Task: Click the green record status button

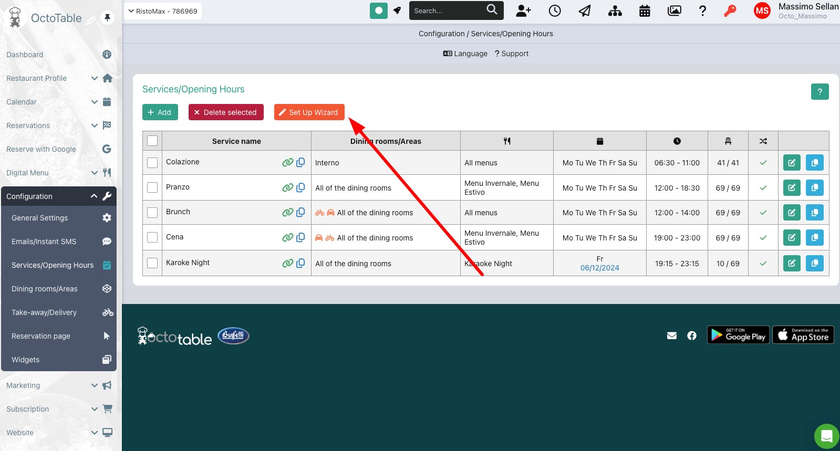Action: (378, 11)
